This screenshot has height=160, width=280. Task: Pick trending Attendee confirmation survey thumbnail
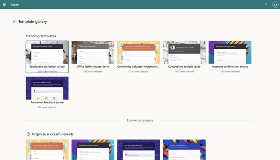230,52
